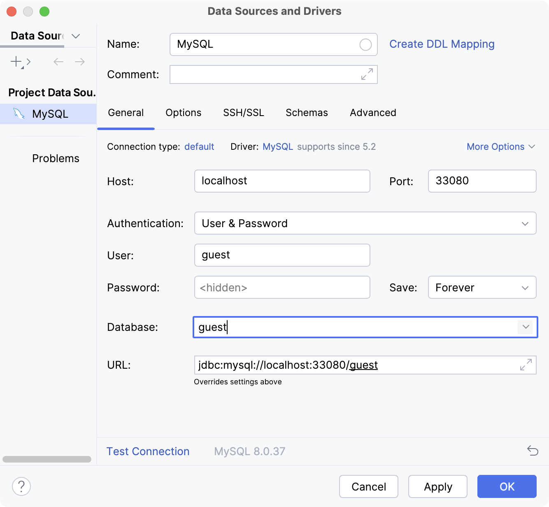Apply the connection settings

(437, 486)
